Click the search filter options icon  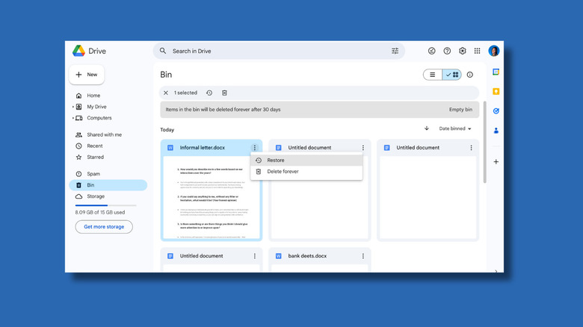[395, 52]
